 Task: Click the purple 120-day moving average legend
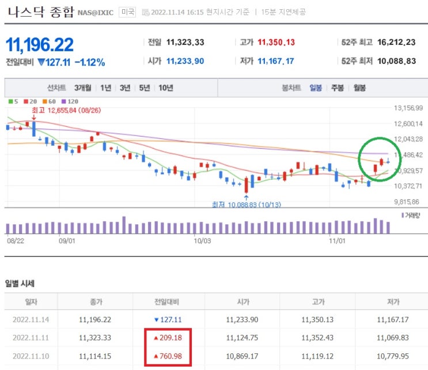coord(70,101)
